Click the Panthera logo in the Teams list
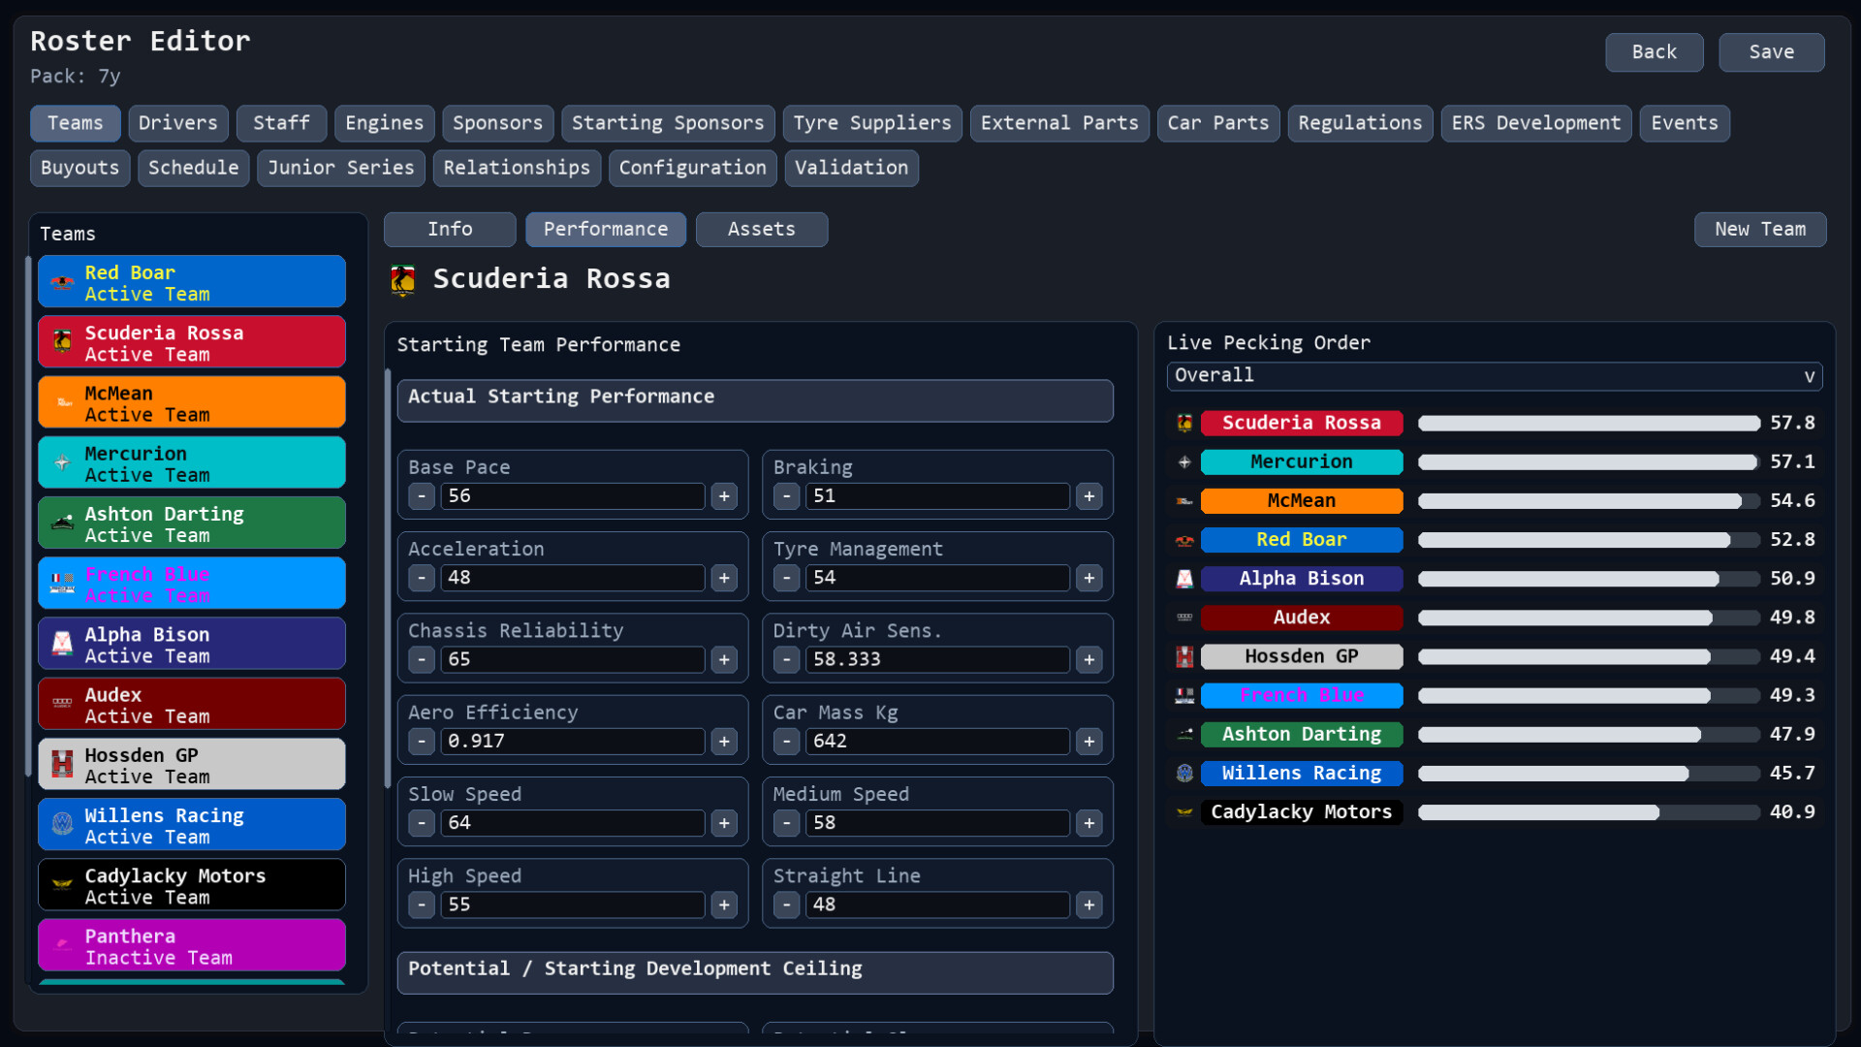The height and width of the screenshot is (1047, 1861). pyautogui.click(x=62, y=945)
